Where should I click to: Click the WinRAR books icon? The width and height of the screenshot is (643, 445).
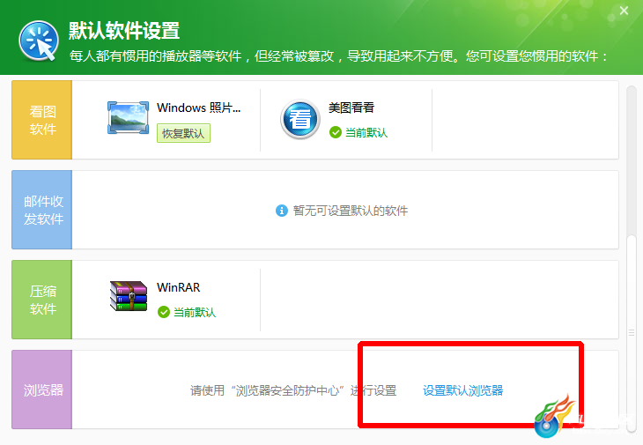(x=129, y=296)
